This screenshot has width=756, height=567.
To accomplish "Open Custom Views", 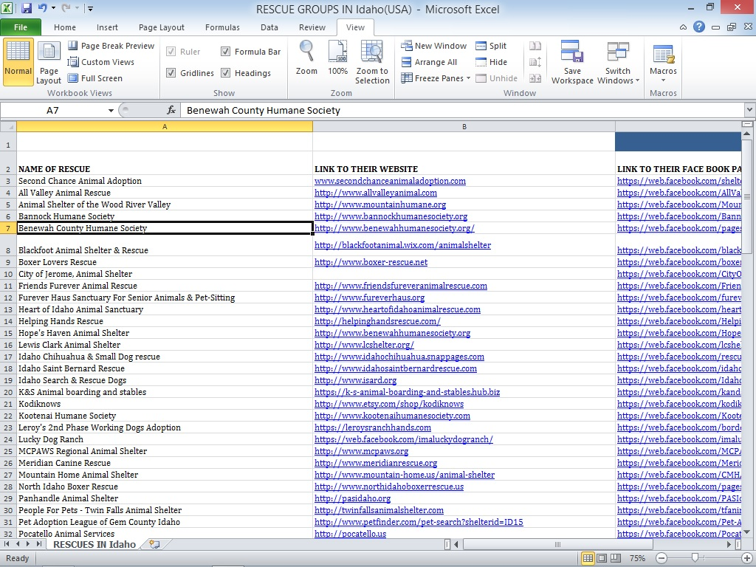I will coord(101,62).
